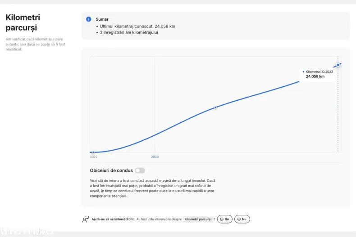This screenshot has width=356, height=237.
Task: Click the small dot in the Kilometraj tooltip
Action: [x=303, y=72]
